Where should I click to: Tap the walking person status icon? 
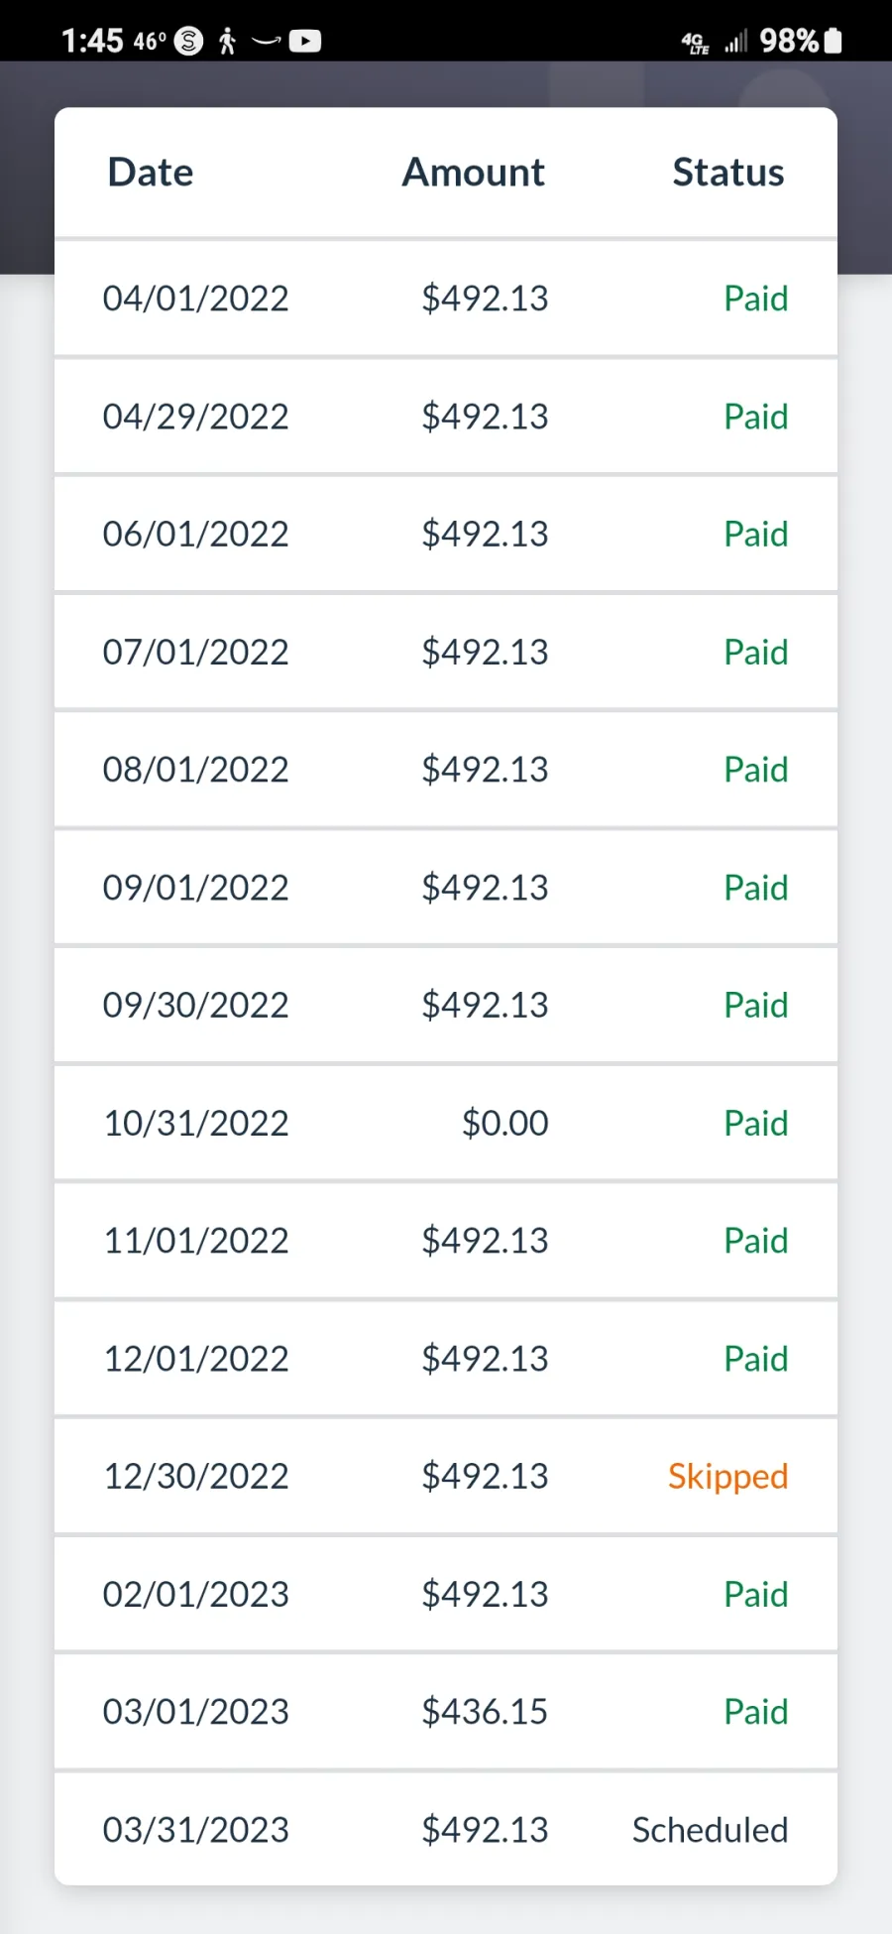click(227, 41)
